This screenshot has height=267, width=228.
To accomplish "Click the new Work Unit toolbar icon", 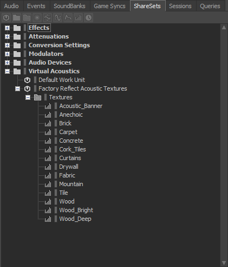I will click(6, 18).
